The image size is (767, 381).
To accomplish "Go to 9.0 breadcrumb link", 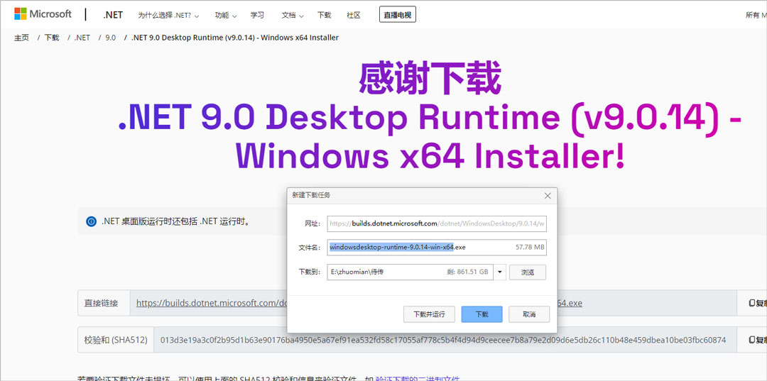I will click(111, 38).
